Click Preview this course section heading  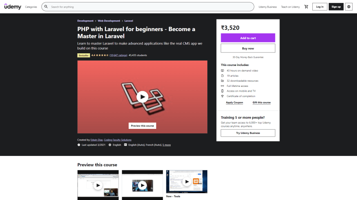pyautogui.click(x=97, y=165)
